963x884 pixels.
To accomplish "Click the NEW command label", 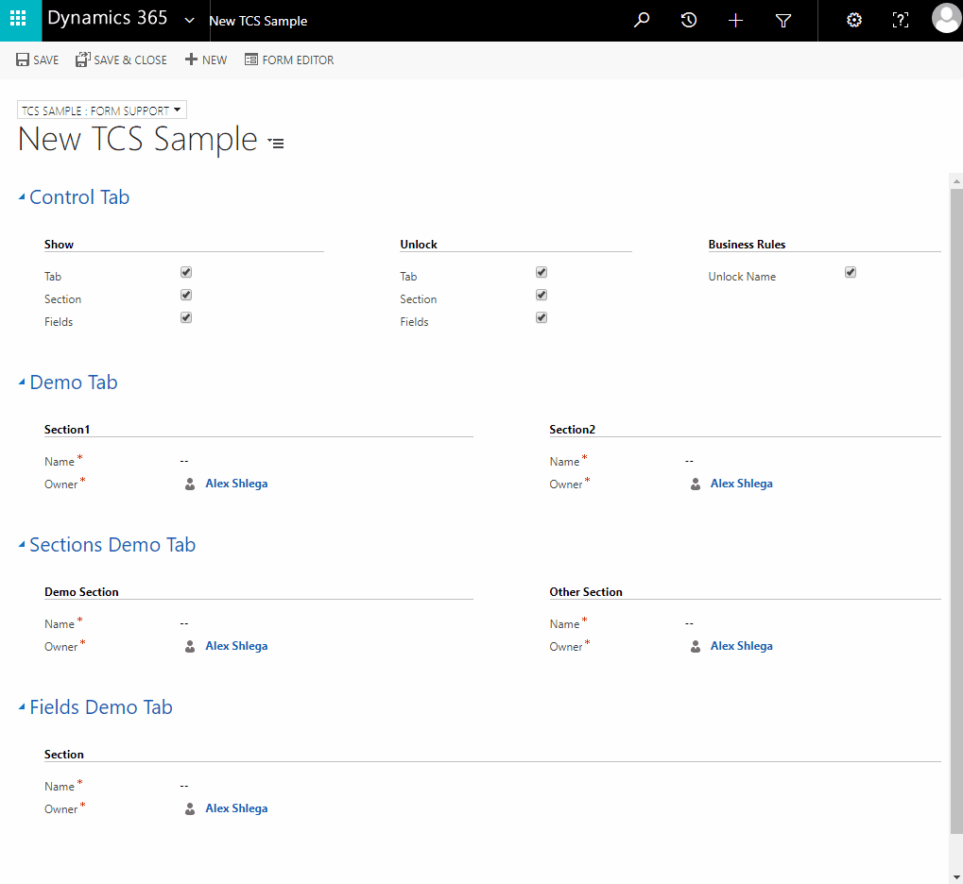I will [215, 60].
